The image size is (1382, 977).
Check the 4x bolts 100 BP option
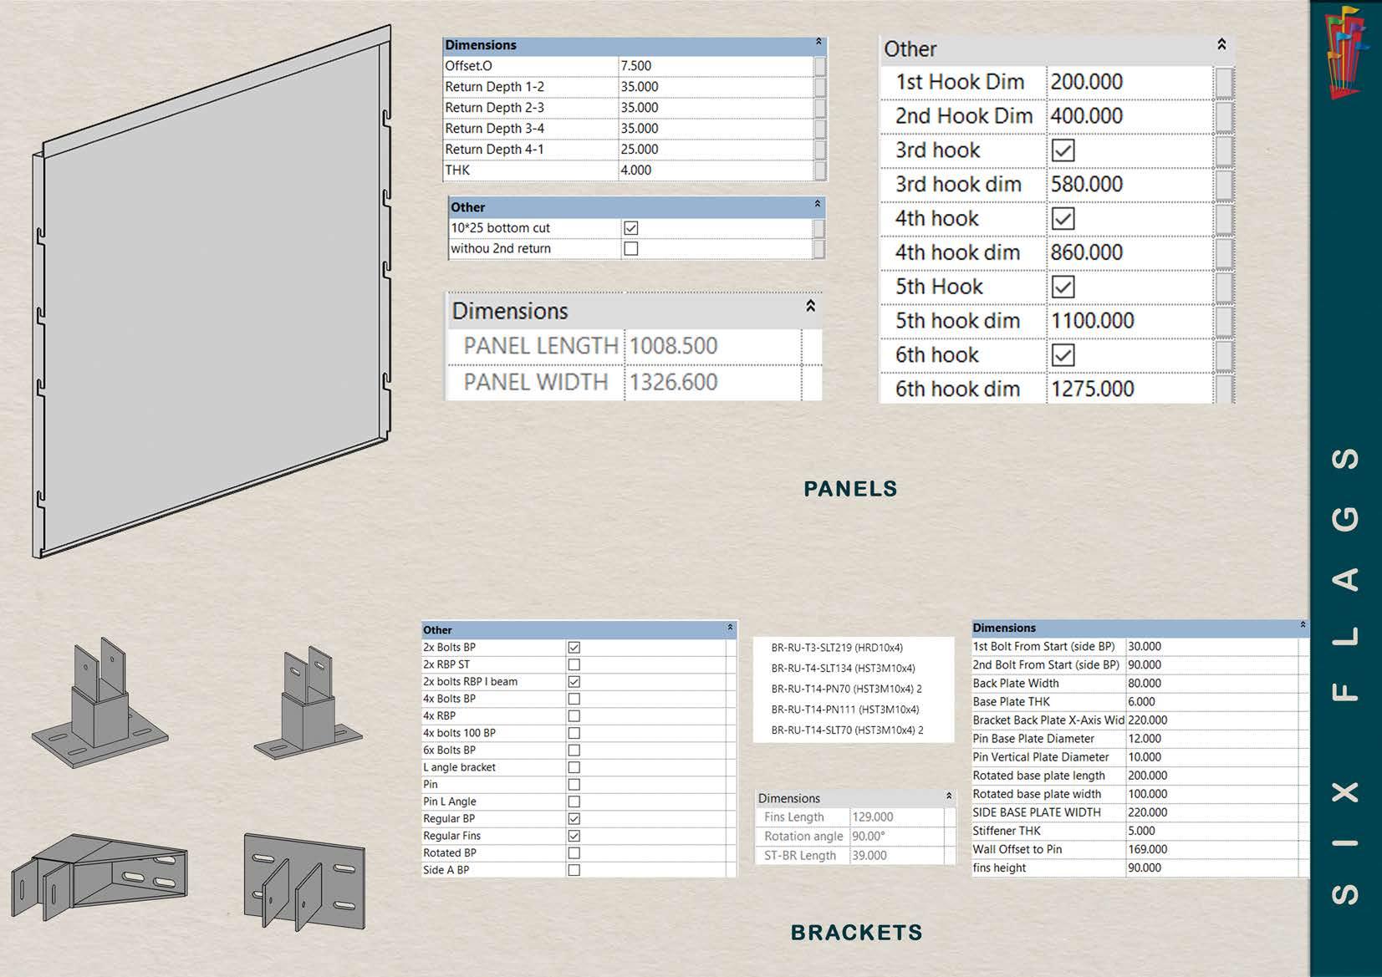pos(574,733)
